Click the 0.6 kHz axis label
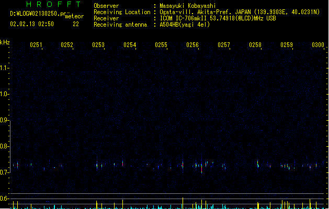Screen dimensions: 329x209 coord(4,199)
